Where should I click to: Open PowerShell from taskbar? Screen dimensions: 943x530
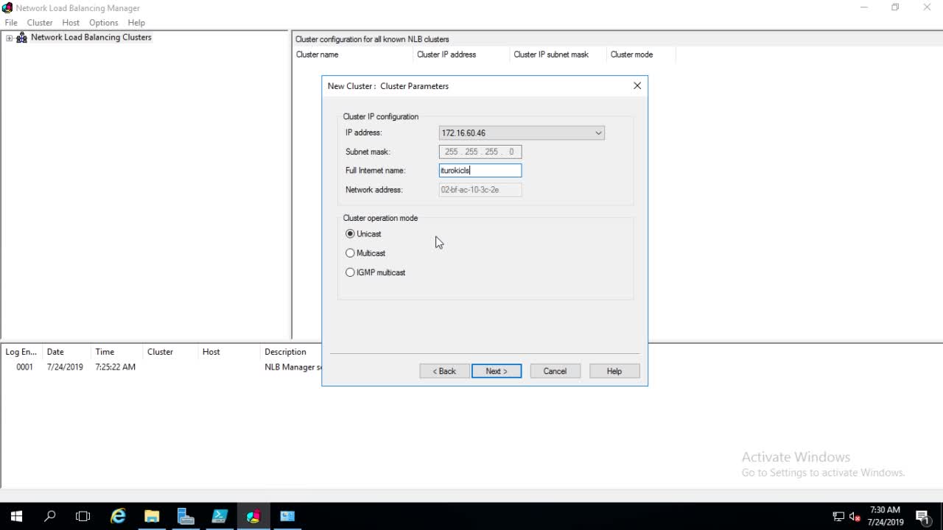[x=220, y=517]
